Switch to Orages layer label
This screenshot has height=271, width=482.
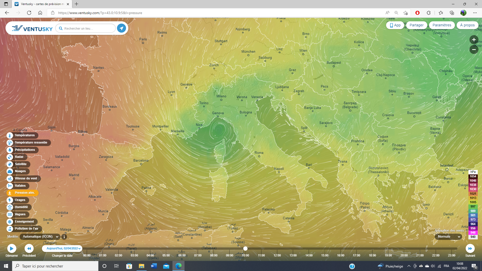20,200
